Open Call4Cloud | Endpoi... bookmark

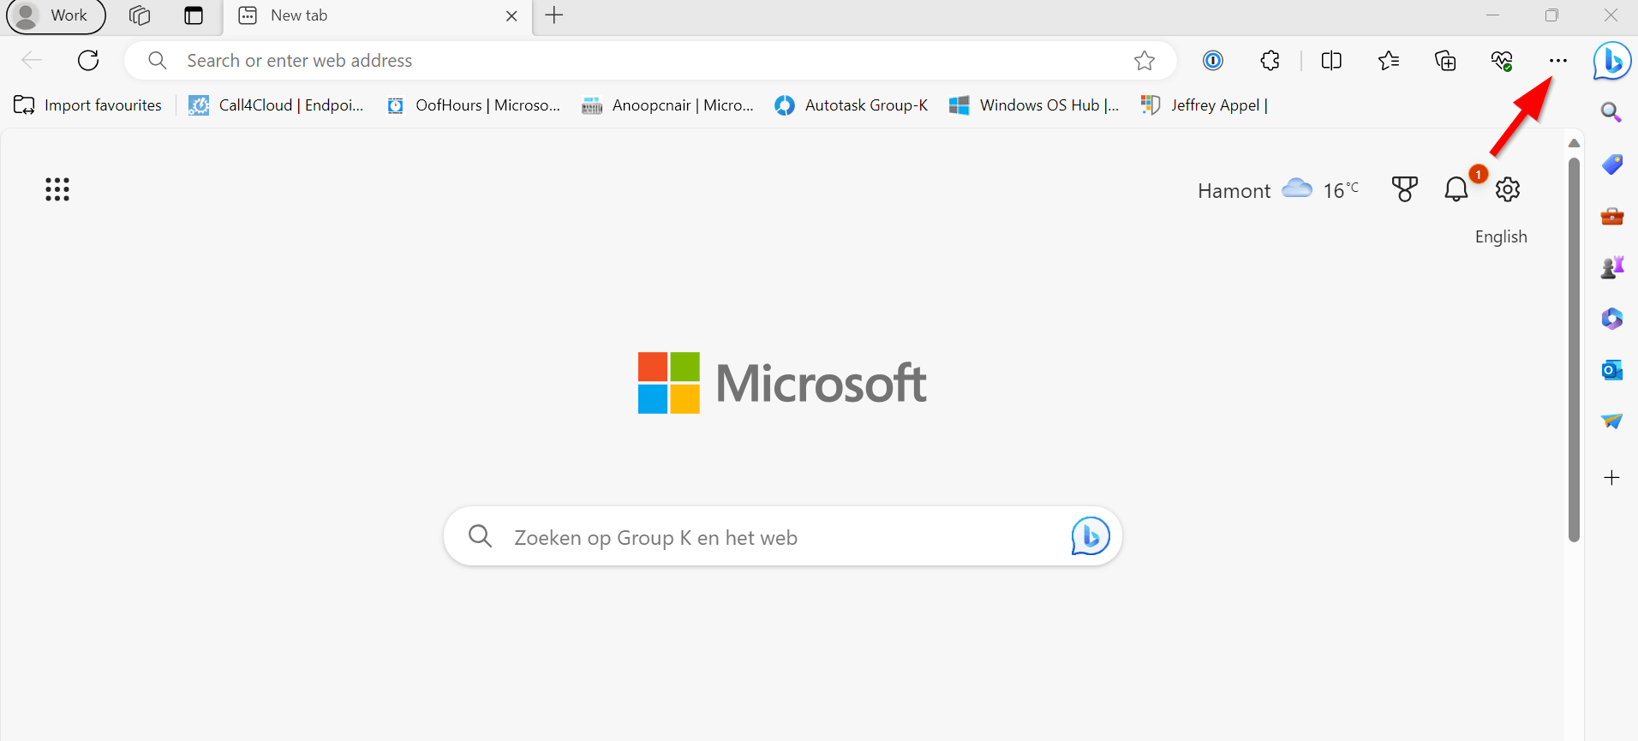tap(276, 105)
